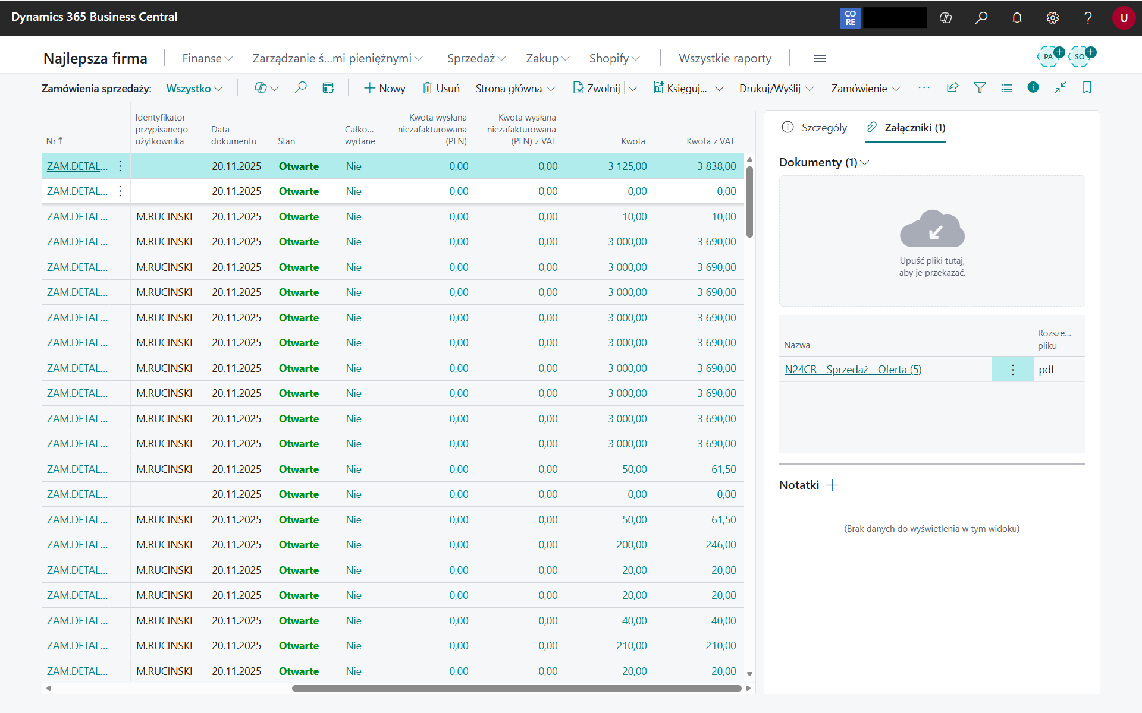
Task: Open the Copilot icon in top bar
Action: click(x=946, y=18)
